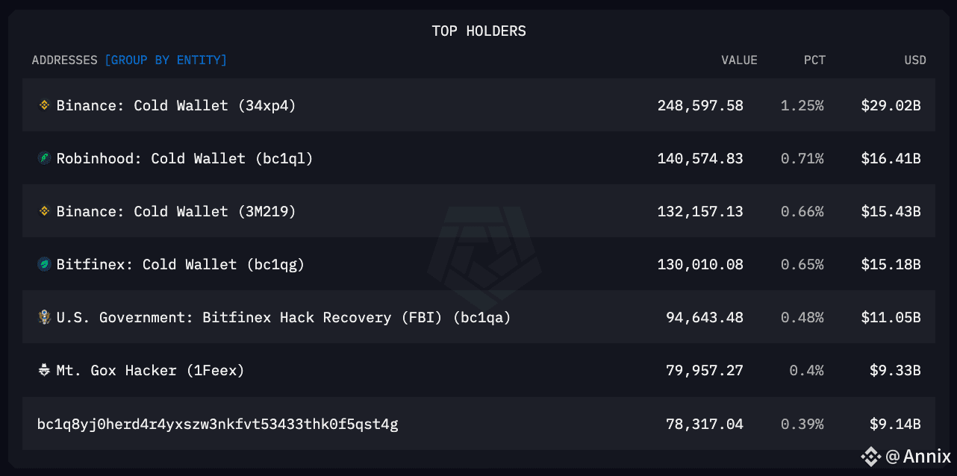957x476 pixels.
Task: Click the Bitfinex icon beside Cold Wallet
Action: pyautogui.click(x=44, y=264)
